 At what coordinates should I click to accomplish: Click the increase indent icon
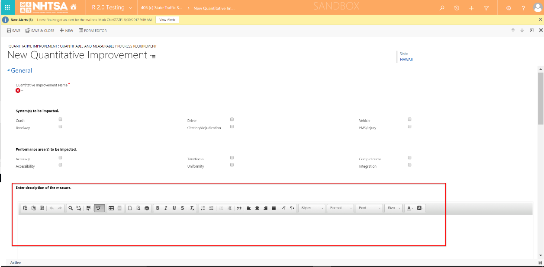pyautogui.click(x=229, y=208)
